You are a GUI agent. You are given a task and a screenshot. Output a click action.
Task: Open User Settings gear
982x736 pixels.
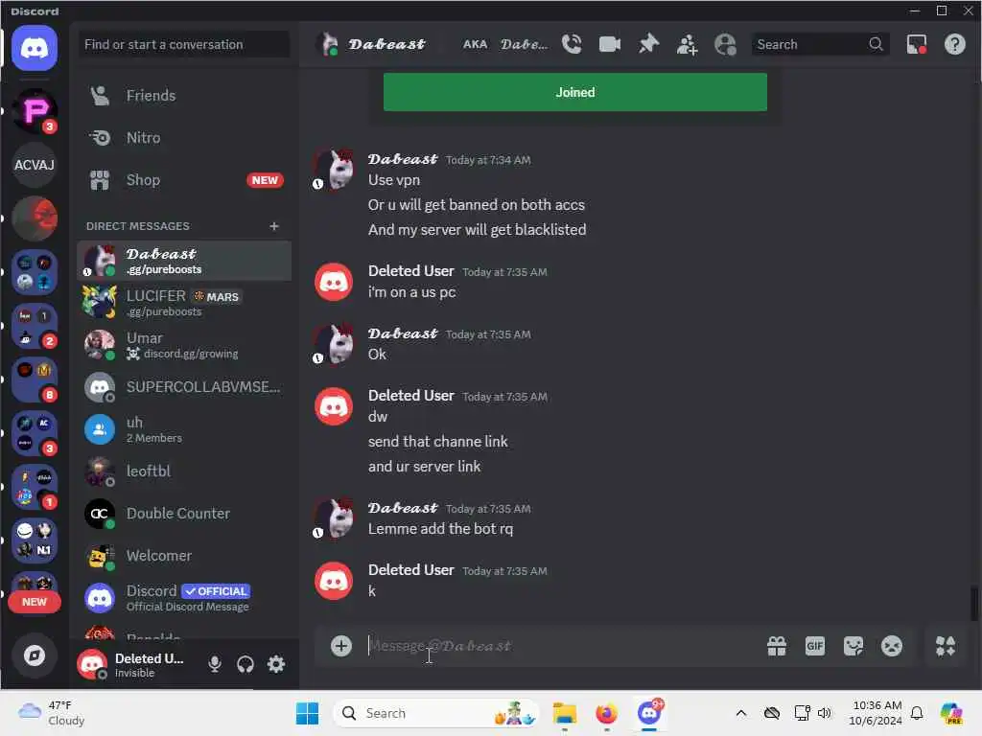[x=276, y=663]
